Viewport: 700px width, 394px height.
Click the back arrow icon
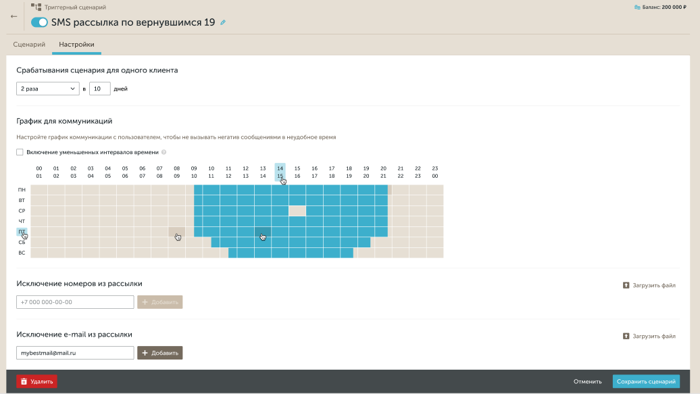(14, 16)
